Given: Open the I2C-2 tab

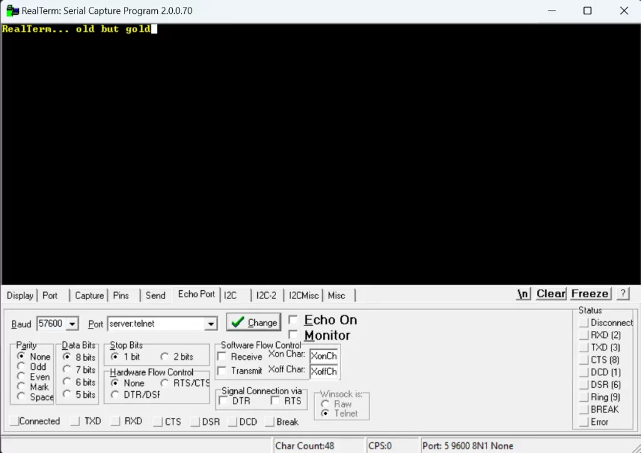Looking at the screenshot, I should click(266, 295).
